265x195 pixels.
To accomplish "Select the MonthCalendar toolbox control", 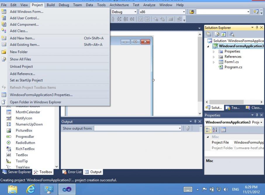I will pos(28,112).
